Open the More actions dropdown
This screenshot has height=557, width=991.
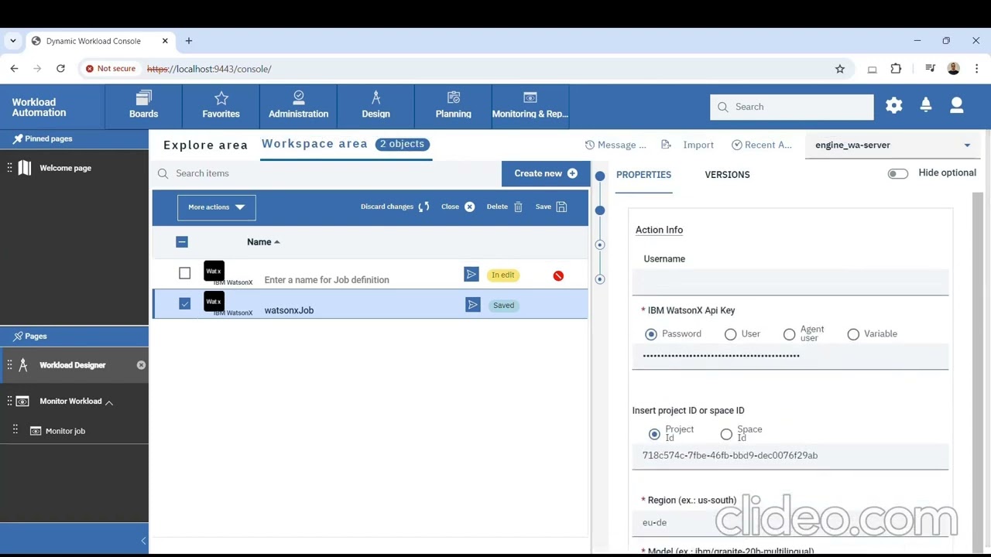point(217,207)
